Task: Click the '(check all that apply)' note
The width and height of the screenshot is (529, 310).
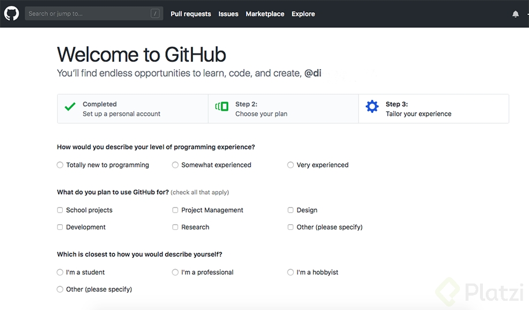Action: click(x=200, y=192)
